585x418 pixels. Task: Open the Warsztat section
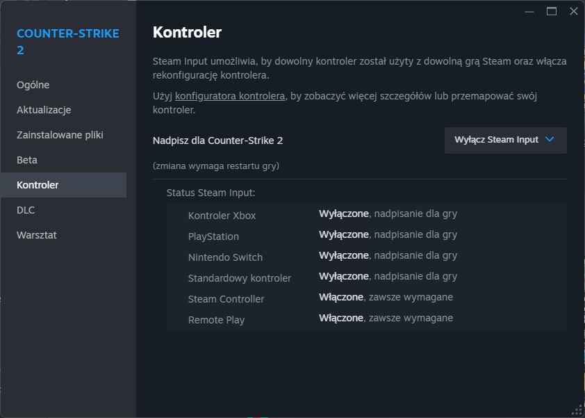(37, 235)
